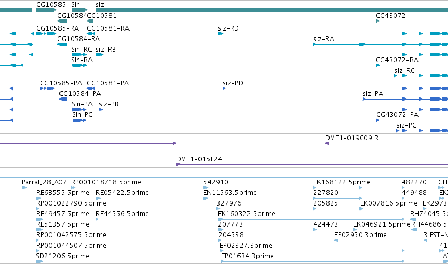Click the RE05422.5prime EST label
The height and width of the screenshot is (264, 448).
(122, 193)
